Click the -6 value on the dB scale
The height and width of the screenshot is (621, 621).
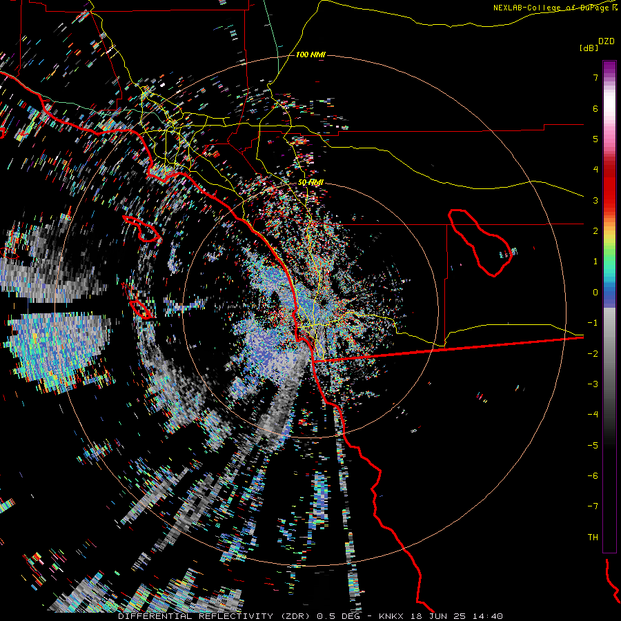point(593,476)
